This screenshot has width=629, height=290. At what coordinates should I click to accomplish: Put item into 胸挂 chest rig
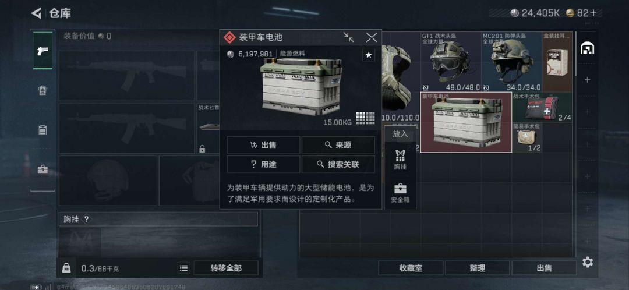pos(400,160)
